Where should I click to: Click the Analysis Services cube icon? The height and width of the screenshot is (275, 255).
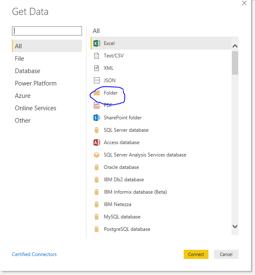pyautogui.click(x=96, y=155)
